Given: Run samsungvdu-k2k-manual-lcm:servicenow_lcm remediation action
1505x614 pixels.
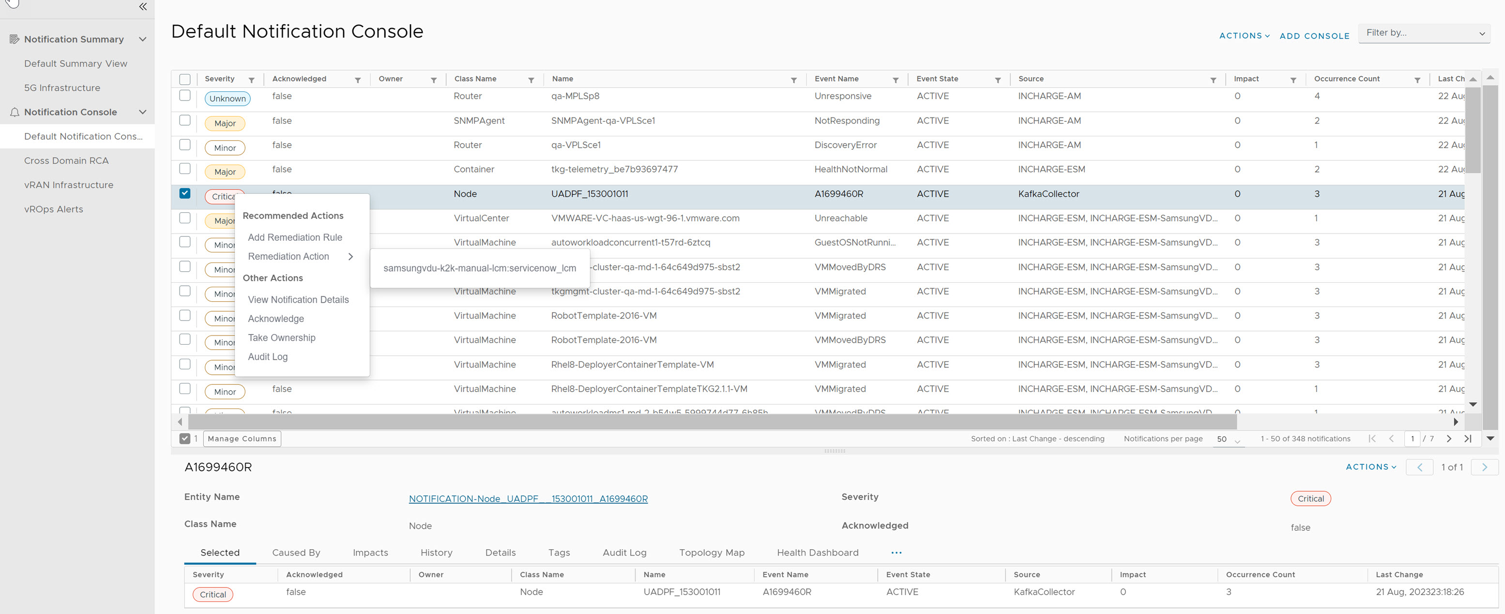Looking at the screenshot, I should click(480, 268).
